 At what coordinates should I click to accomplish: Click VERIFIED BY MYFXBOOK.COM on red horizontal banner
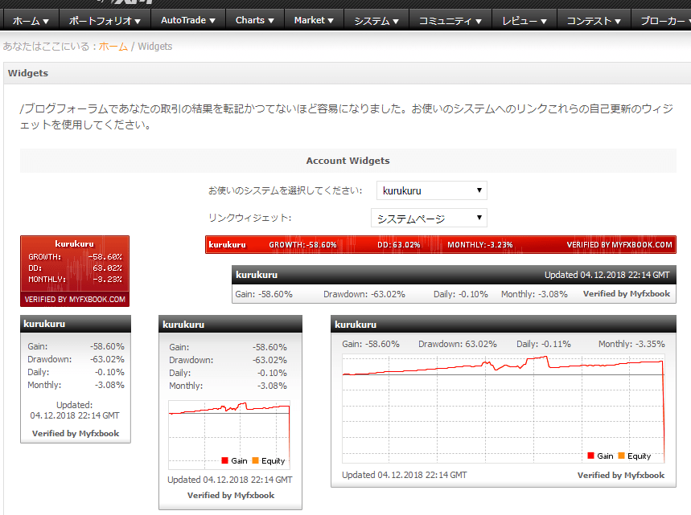coord(619,245)
